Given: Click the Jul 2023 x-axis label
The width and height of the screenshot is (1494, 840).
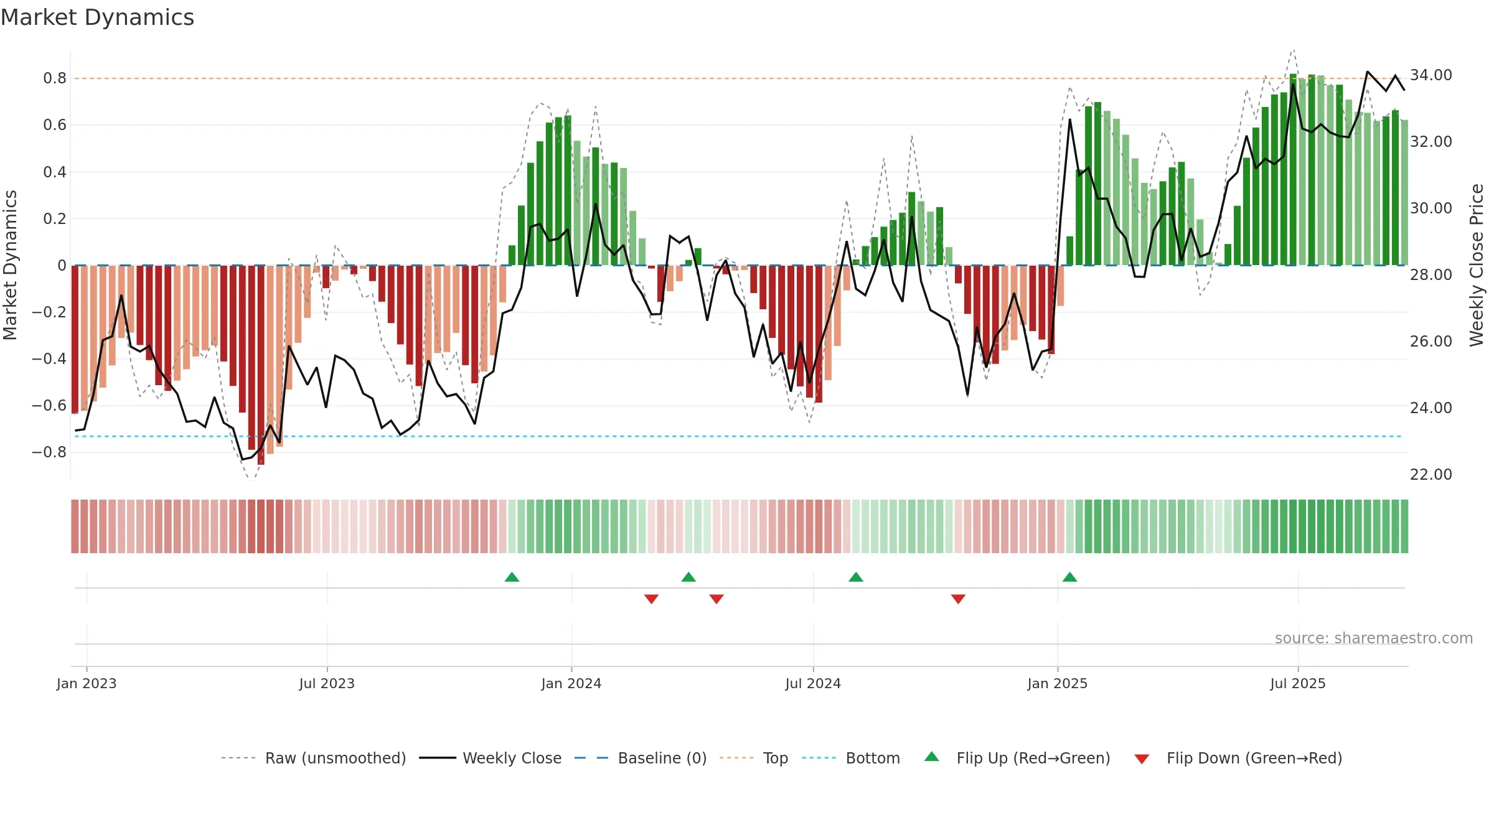Looking at the screenshot, I should pyautogui.click(x=327, y=683).
